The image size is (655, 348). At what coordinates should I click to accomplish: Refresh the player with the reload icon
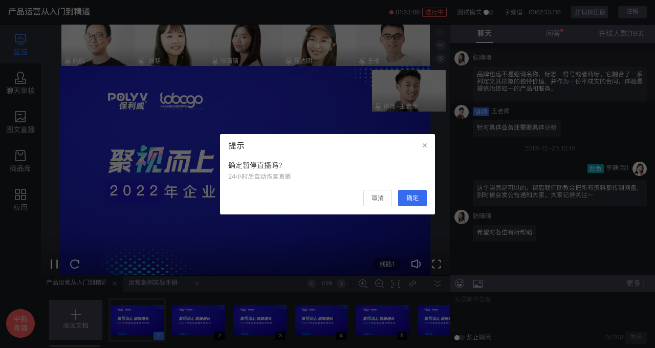[75, 264]
